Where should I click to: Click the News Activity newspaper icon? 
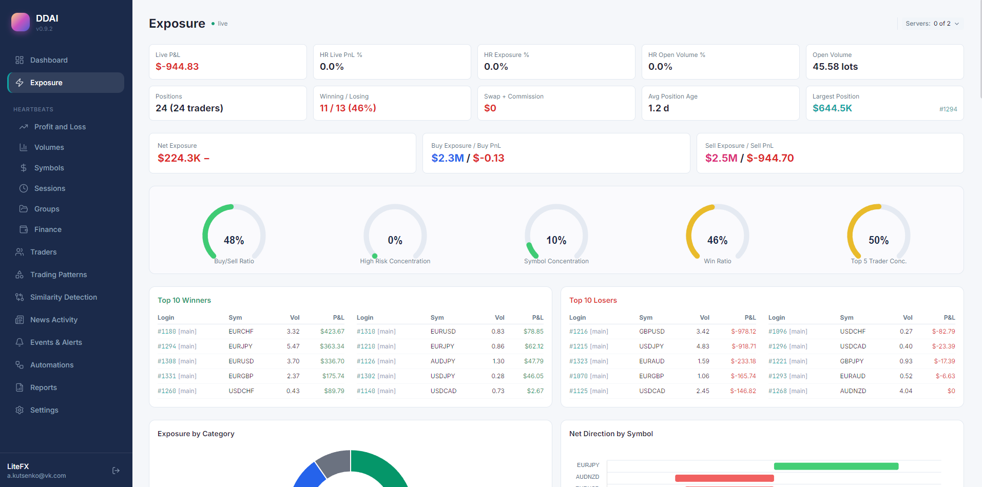click(x=20, y=320)
